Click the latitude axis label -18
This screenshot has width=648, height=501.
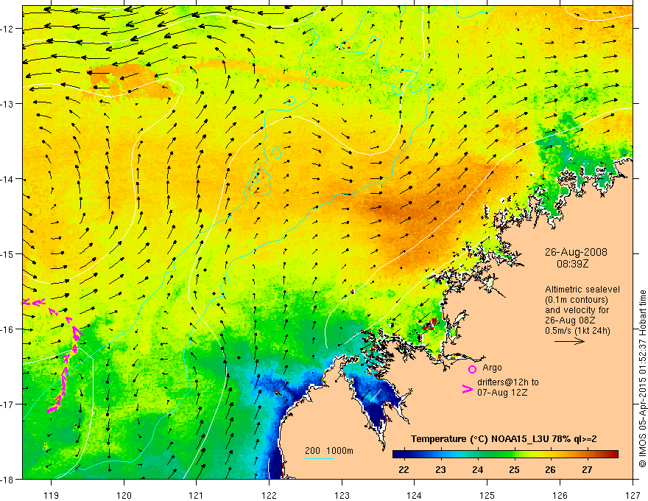coord(8,480)
